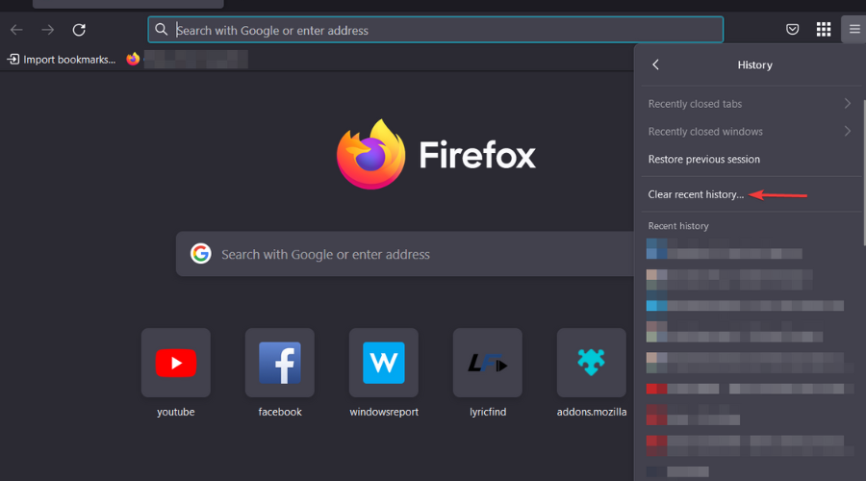866x481 pixels.
Task: Click the Google logo in search box
Action: [x=200, y=253]
